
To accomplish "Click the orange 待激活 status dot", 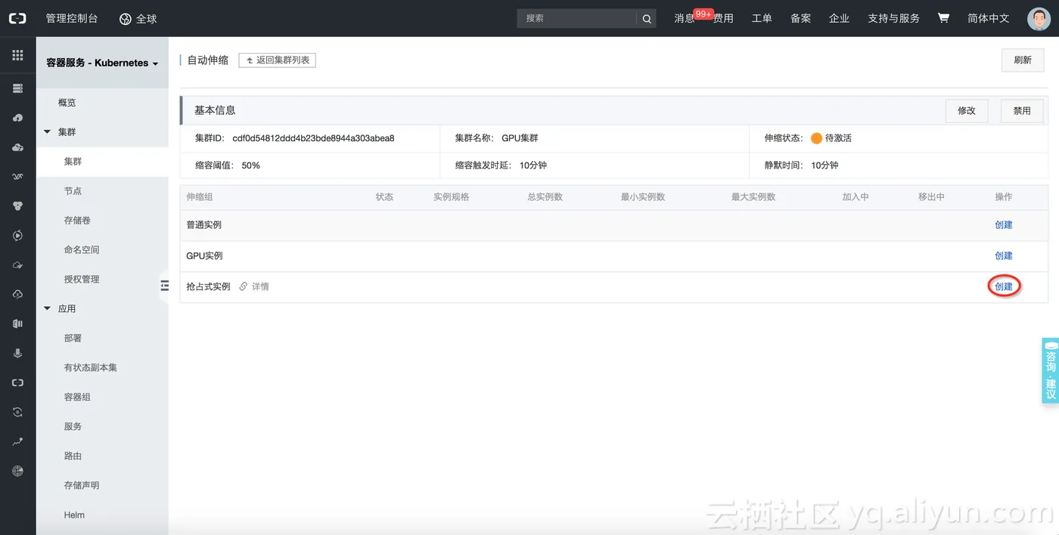I will tap(816, 138).
